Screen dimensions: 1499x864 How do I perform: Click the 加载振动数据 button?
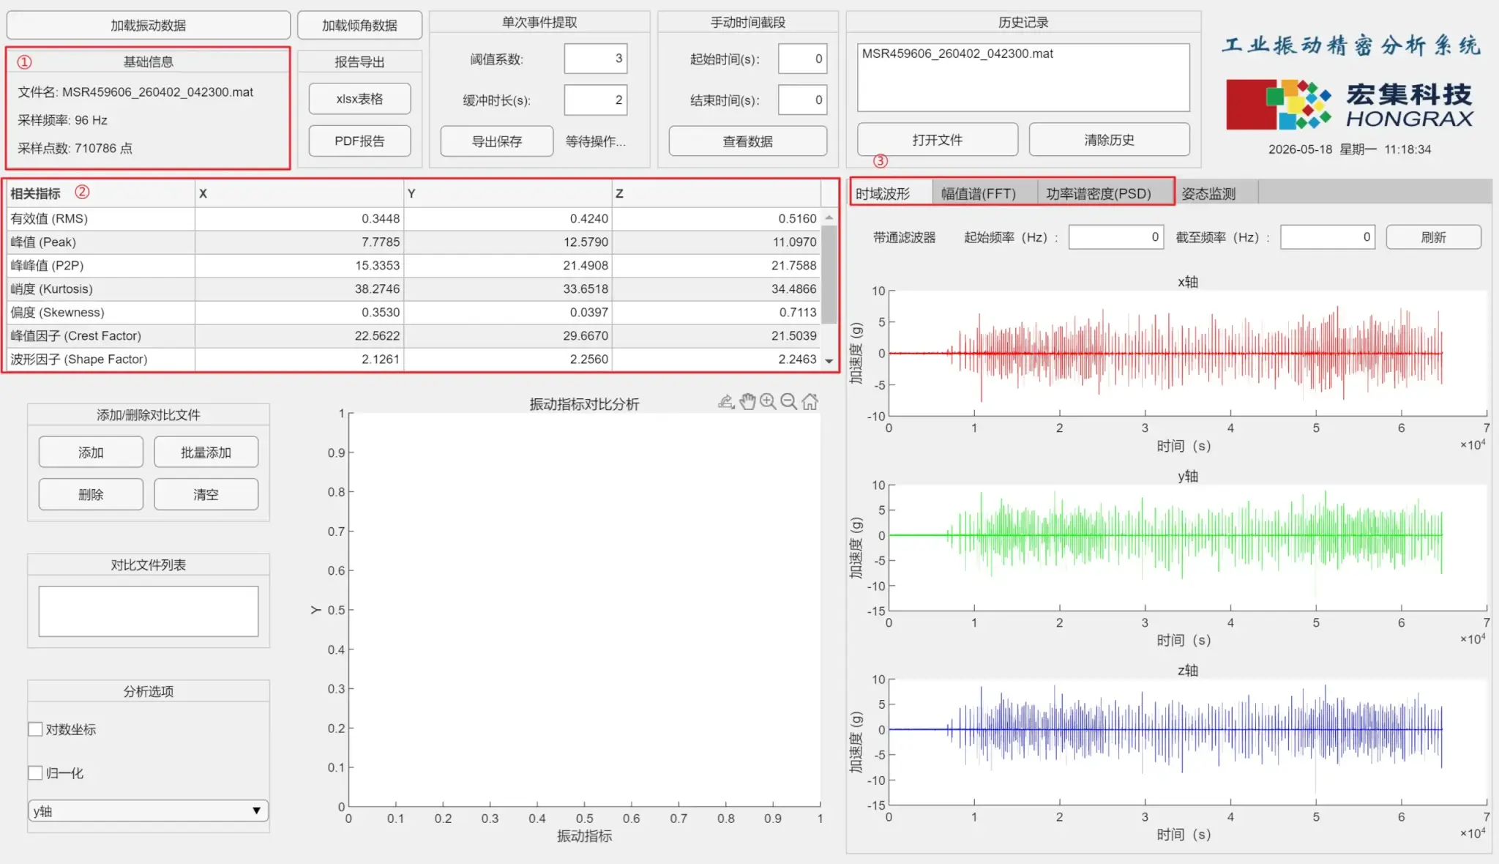point(148,25)
